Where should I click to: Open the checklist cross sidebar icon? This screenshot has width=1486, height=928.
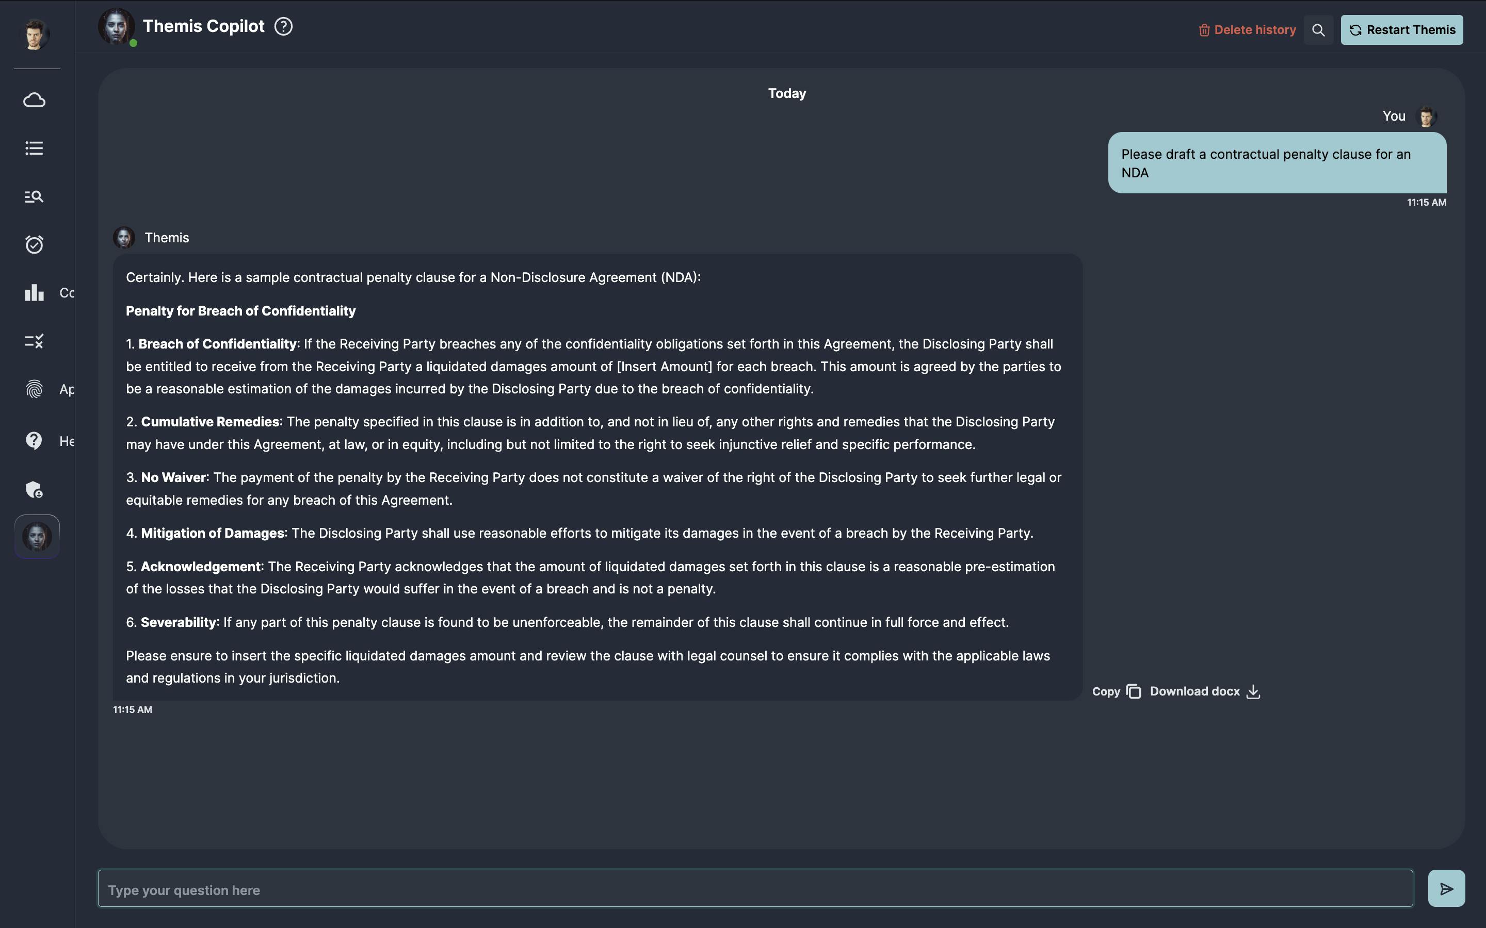point(35,341)
